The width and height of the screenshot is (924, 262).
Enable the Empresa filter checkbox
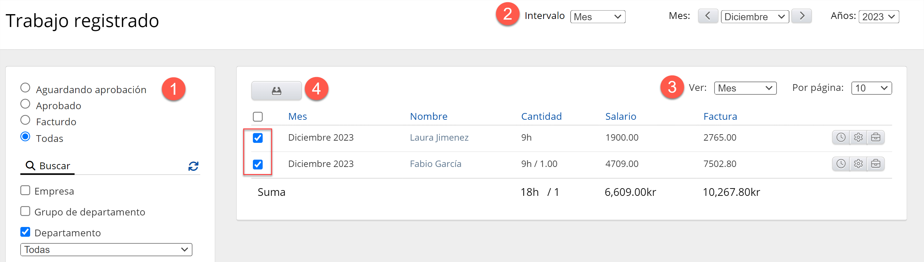point(25,190)
